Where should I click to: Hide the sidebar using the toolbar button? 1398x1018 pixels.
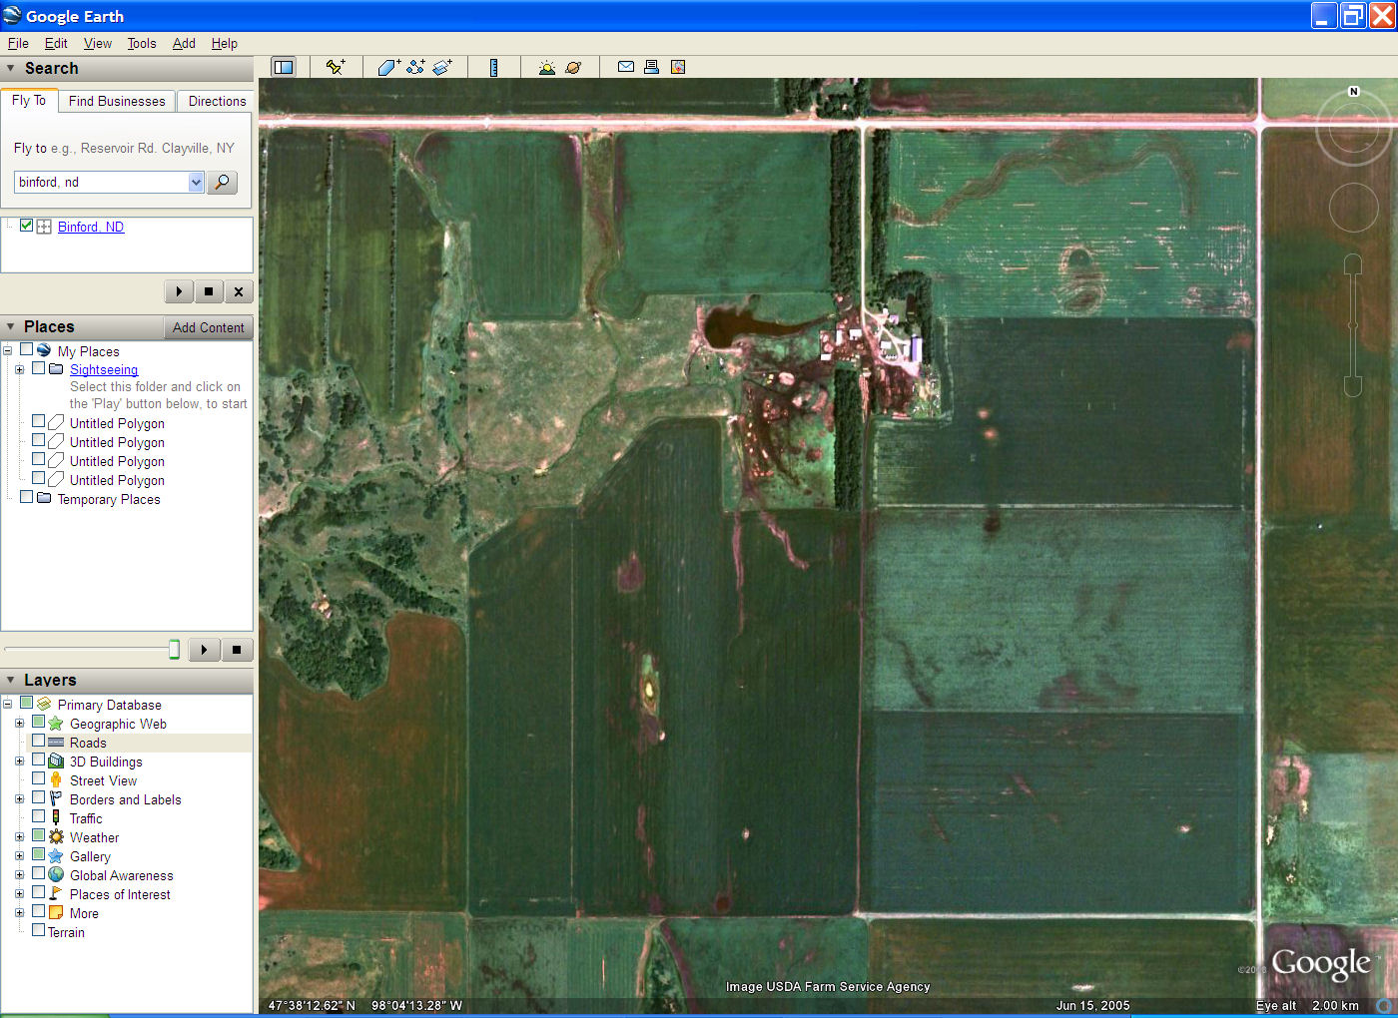284,67
